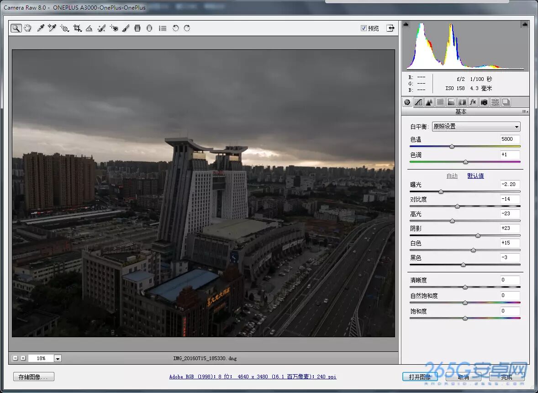Click the 完成 done button
This screenshot has height=393, width=538.
[x=506, y=377]
